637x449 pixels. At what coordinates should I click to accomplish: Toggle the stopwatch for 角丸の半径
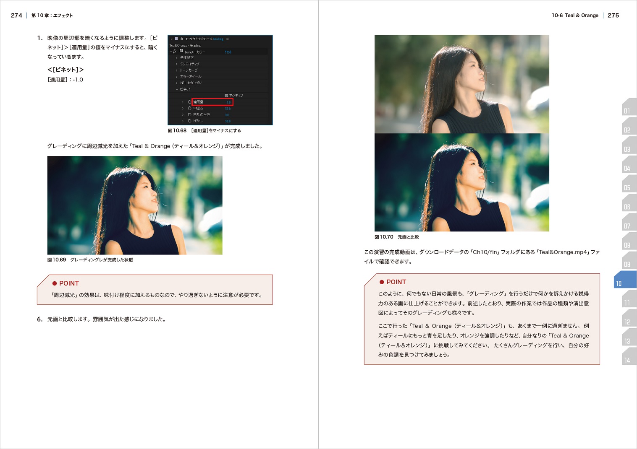pos(189,114)
